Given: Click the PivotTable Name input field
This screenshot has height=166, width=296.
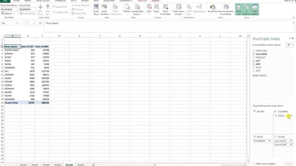Looking at the screenshot, I should coord(9,9).
